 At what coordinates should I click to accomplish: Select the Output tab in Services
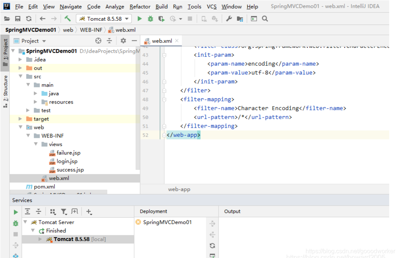point(232,211)
